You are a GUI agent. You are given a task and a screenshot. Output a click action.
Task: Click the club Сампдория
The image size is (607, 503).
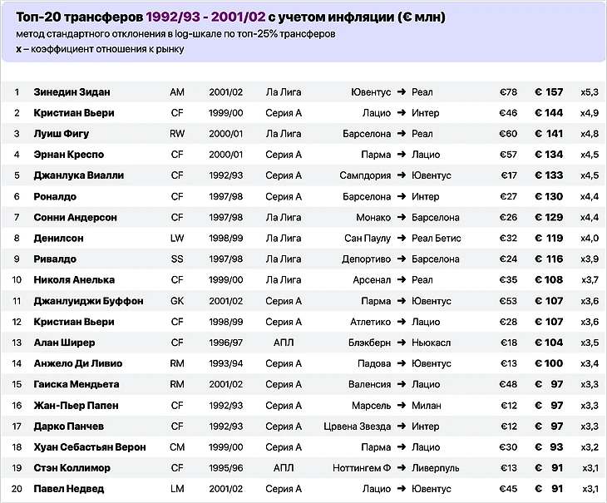pyautogui.click(x=365, y=175)
